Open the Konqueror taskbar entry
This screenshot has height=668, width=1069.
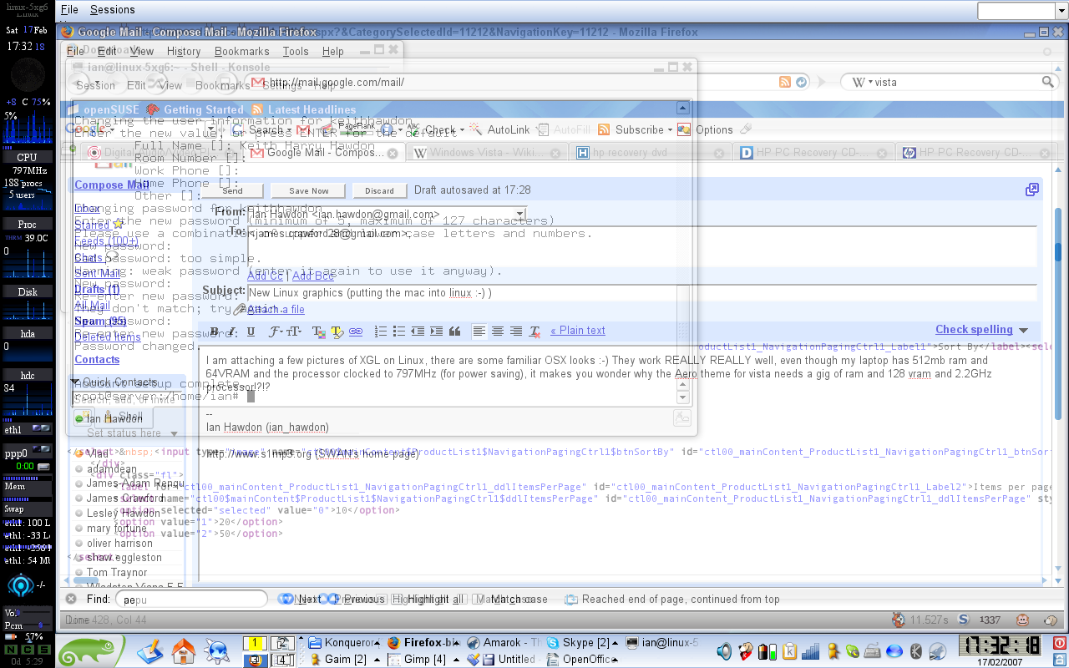click(x=344, y=643)
